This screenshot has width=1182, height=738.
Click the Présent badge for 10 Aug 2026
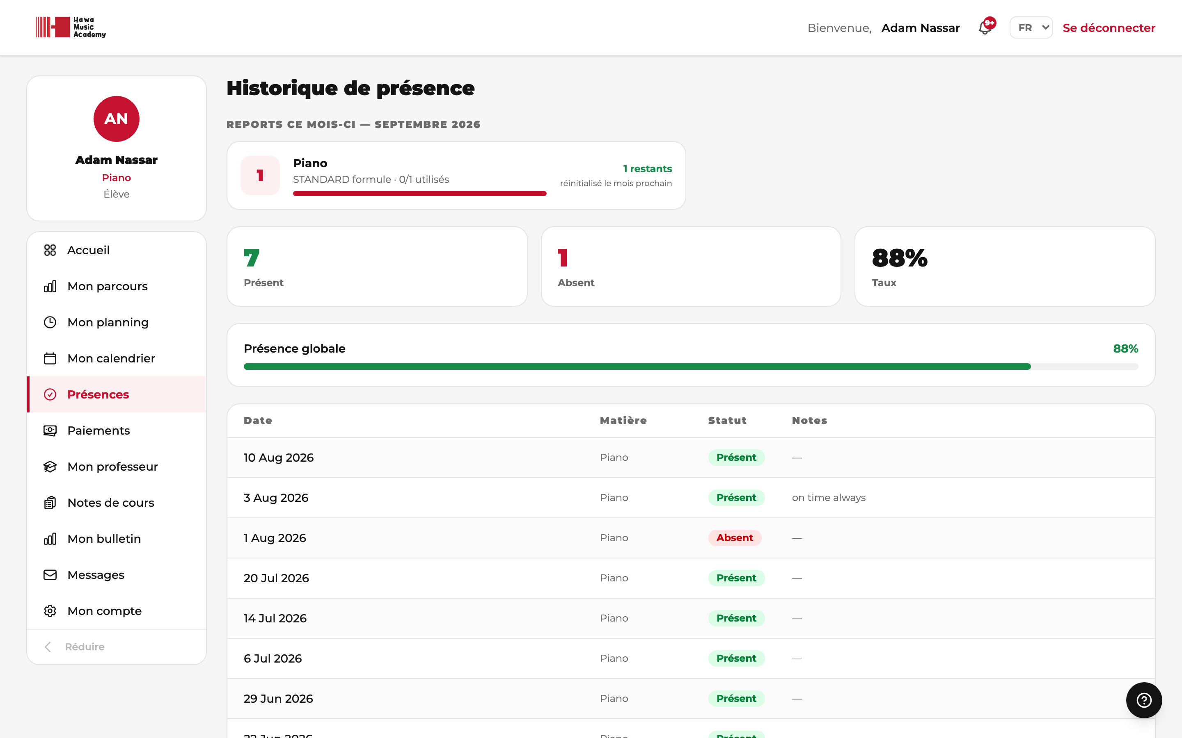pyautogui.click(x=737, y=457)
